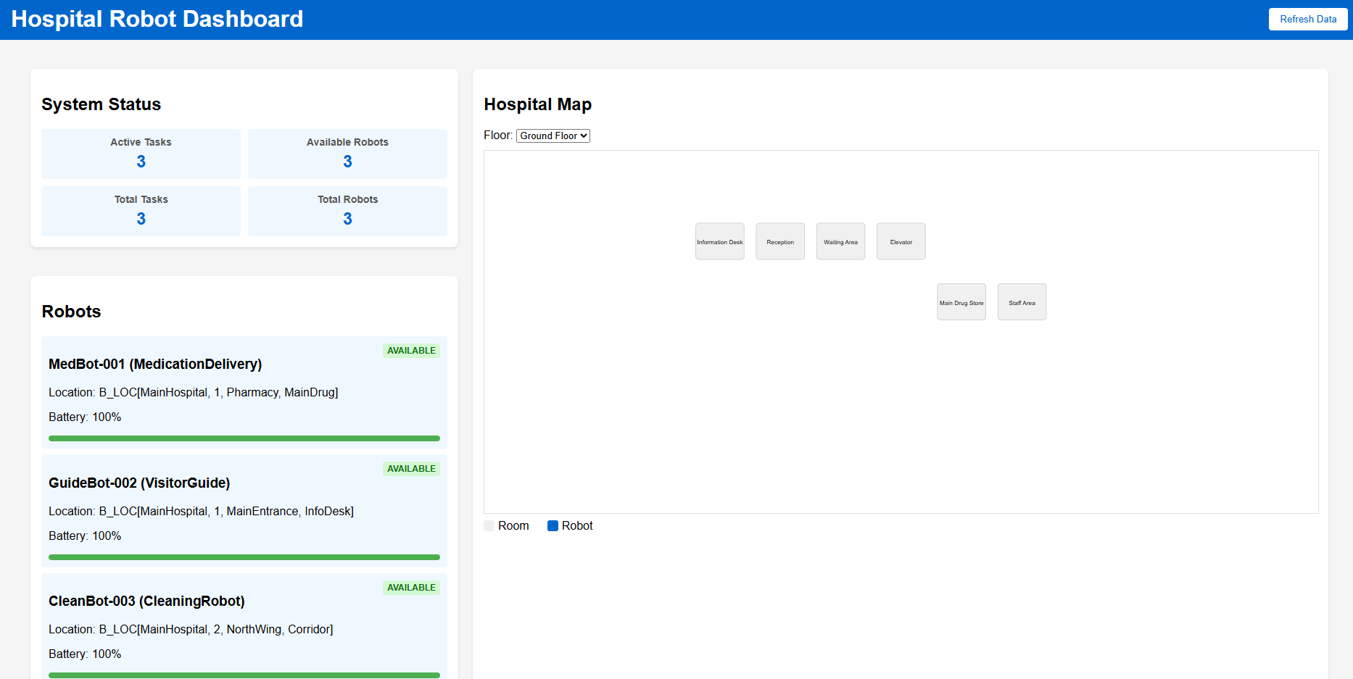Select the Reception room on the map
This screenshot has width=1353, height=679.
(x=779, y=241)
